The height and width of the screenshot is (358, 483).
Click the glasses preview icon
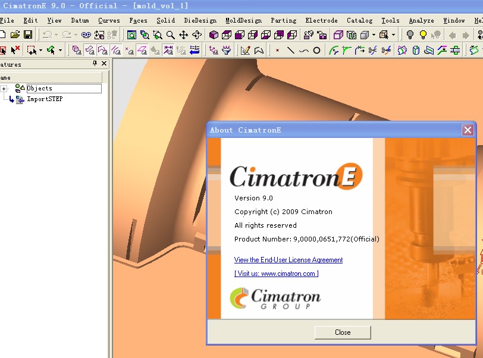click(x=86, y=35)
